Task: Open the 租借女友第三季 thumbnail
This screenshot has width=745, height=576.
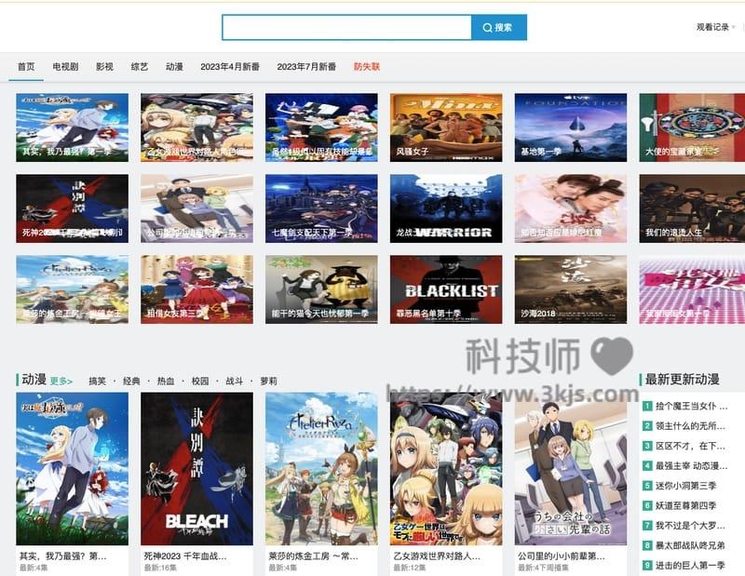Action: 196,289
